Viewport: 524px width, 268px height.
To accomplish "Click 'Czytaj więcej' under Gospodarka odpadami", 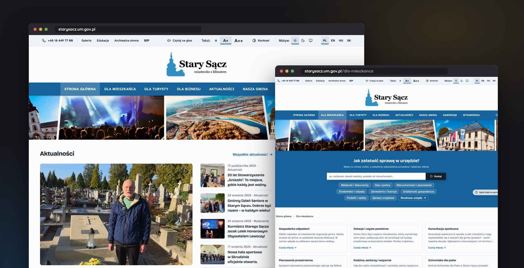I will click(287, 248).
